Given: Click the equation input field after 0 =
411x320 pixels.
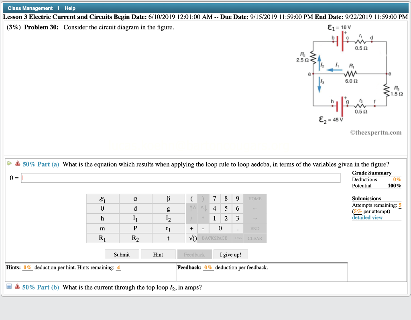Looking at the screenshot, I should 181,178.
